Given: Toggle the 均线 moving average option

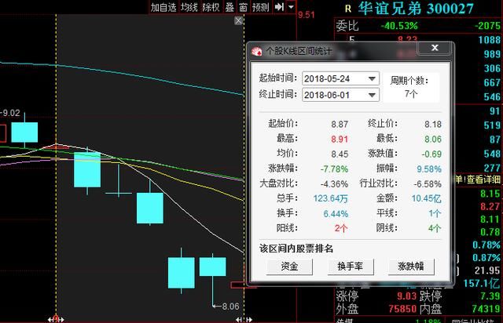Looking at the screenshot, I should [x=189, y=7].
